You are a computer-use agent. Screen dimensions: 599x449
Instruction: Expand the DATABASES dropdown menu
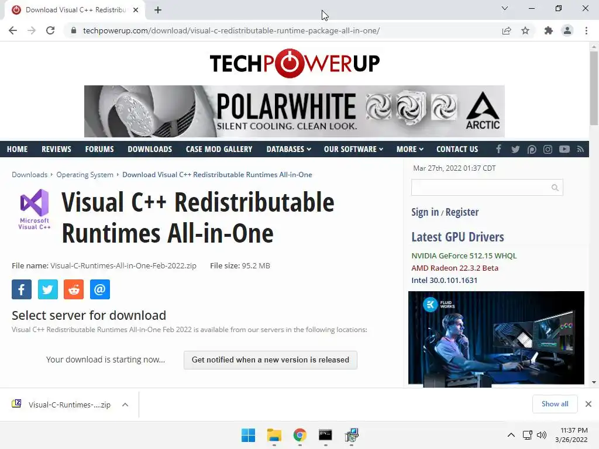point(288,149)
